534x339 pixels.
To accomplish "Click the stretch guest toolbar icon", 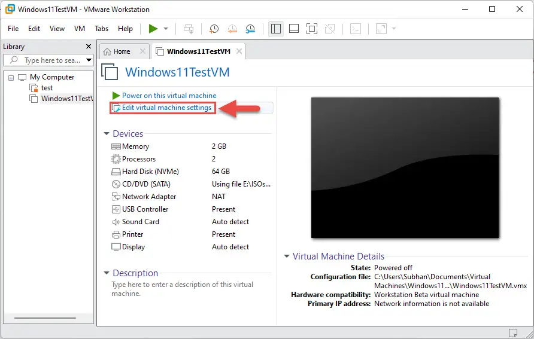I will coord(381,29).
